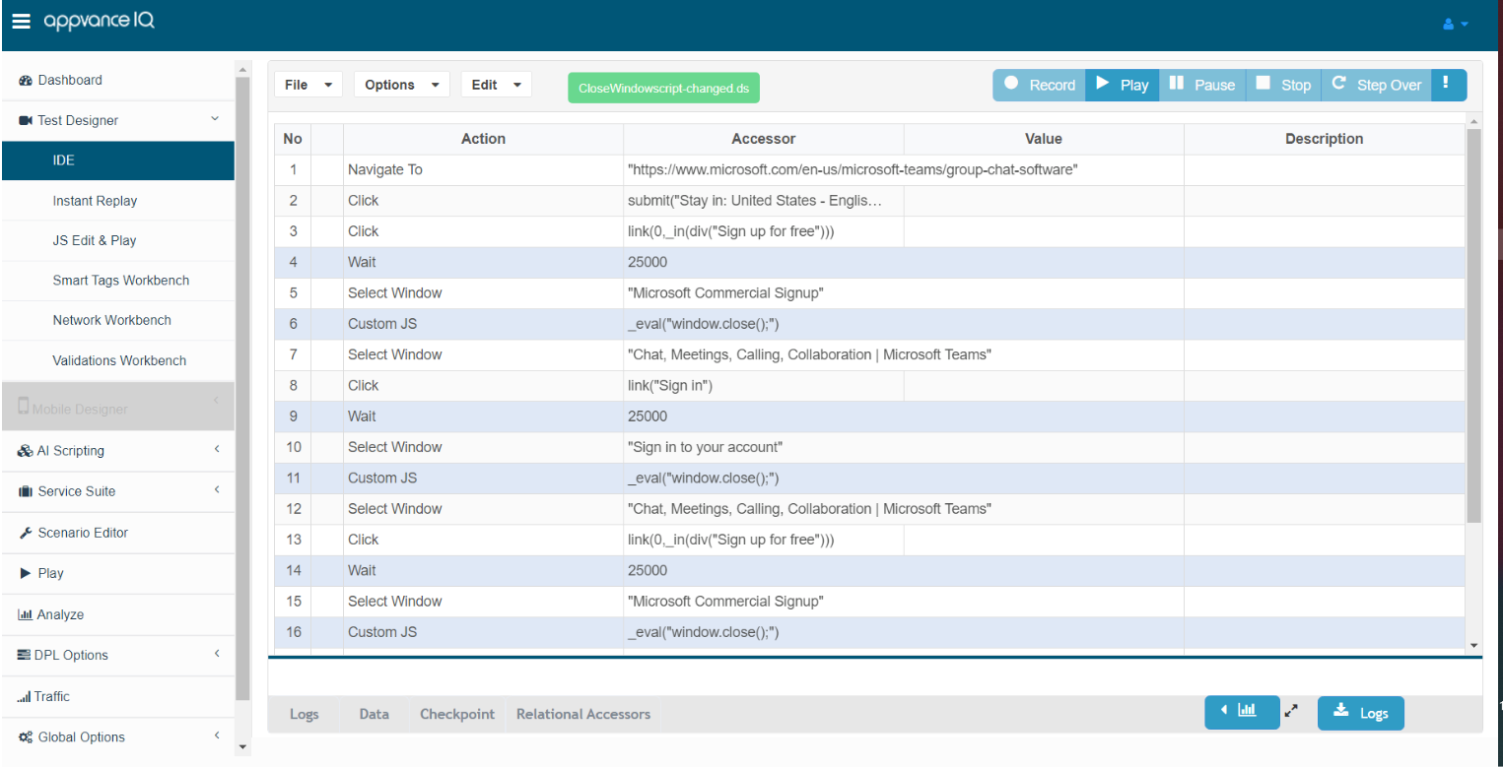This screenshot has height=767, width=1503.
Task: Open Smart Tags Workbench
Action: click(120, 281)
